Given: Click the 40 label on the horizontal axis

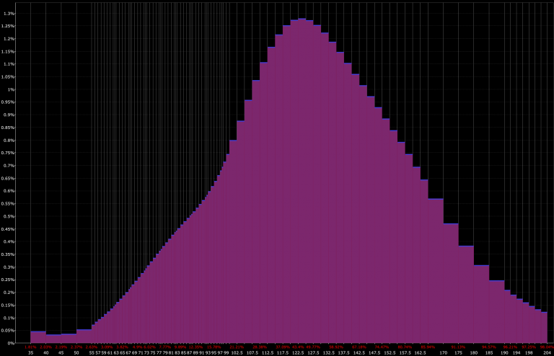Looking at the screenshot, I should click(46, 353).
